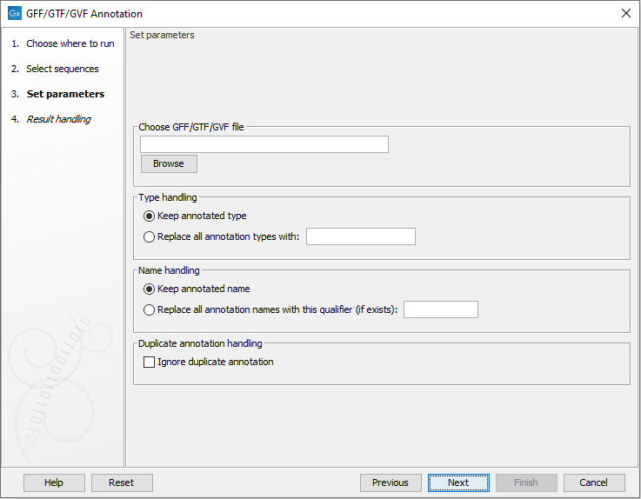This screenshot has height=499, width=641.
Task: Select Keep annotated type option
Action: [150, 216]
